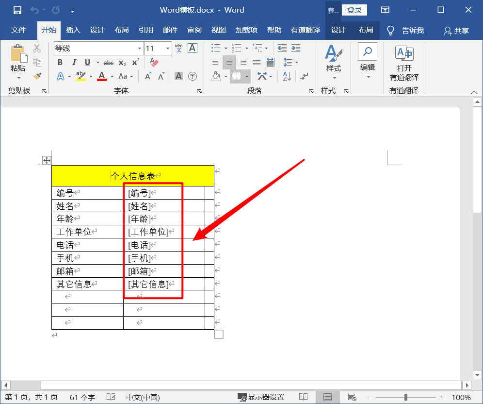Screen dimensions: 483x404
Task: Click the Format Painter brush icon
Action: [x=37, y=76]
